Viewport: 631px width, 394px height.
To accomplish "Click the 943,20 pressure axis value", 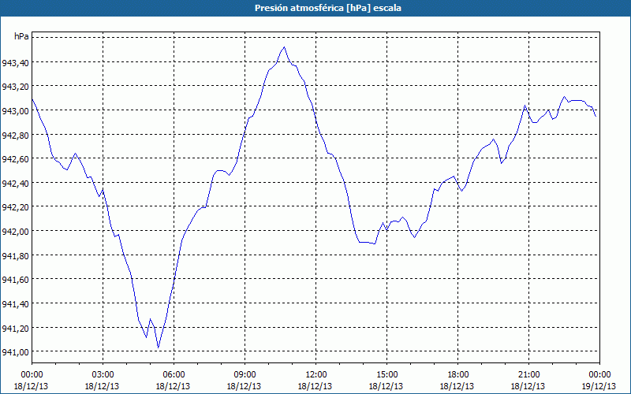I will (x=15, y=87).
